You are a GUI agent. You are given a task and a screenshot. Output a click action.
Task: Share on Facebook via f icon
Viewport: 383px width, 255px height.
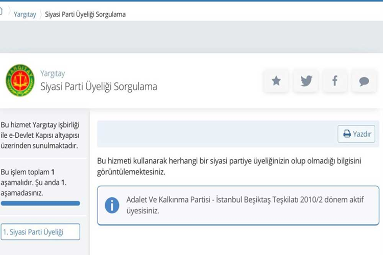[x=335, y=81]
